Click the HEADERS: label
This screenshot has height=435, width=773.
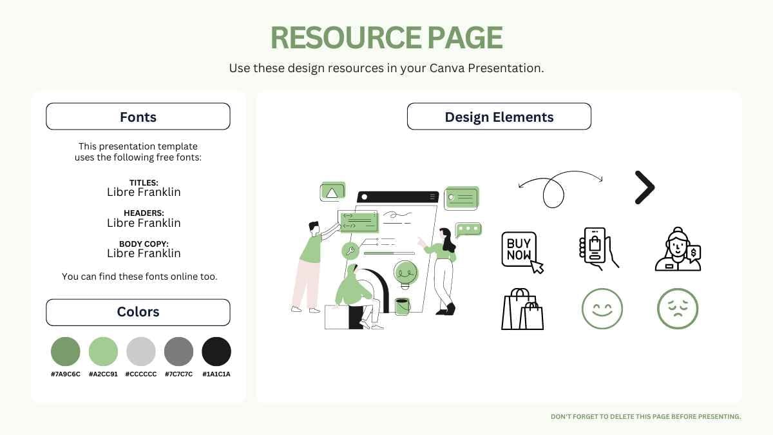144,213
